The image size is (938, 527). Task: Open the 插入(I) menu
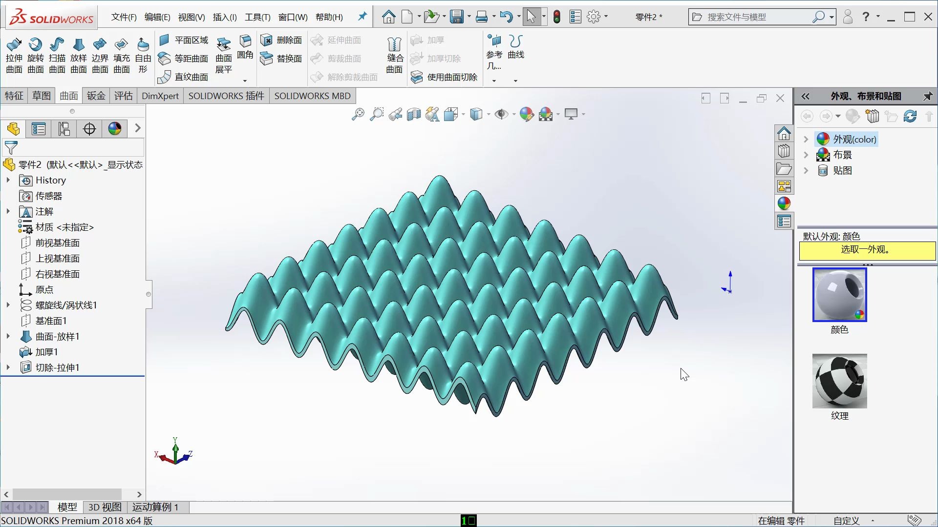click(225, 17)
